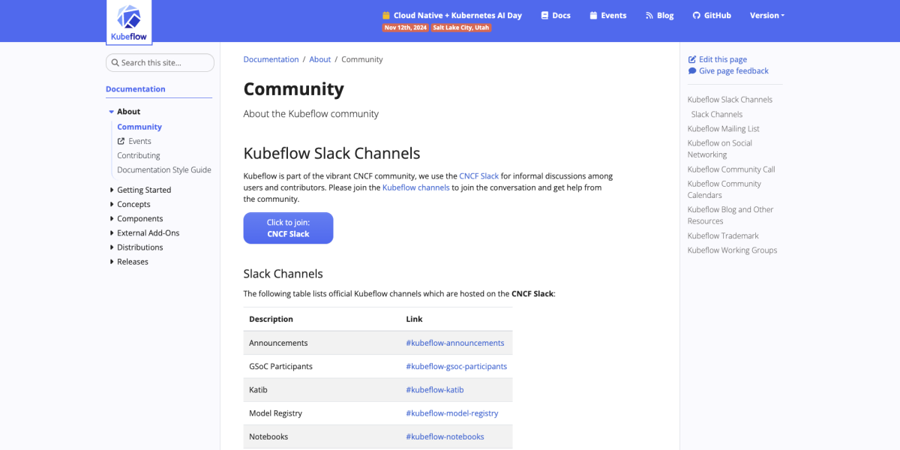Click the CNCF Slack join button
900x450 pixels.
[288, 227]
